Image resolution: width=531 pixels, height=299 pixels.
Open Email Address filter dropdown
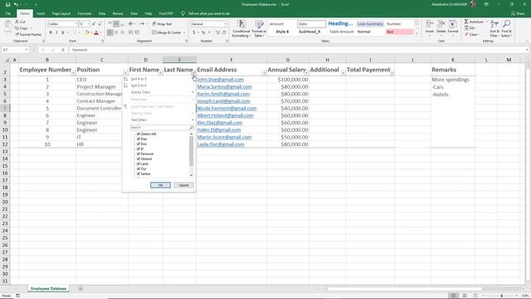(x=264, y=73)
